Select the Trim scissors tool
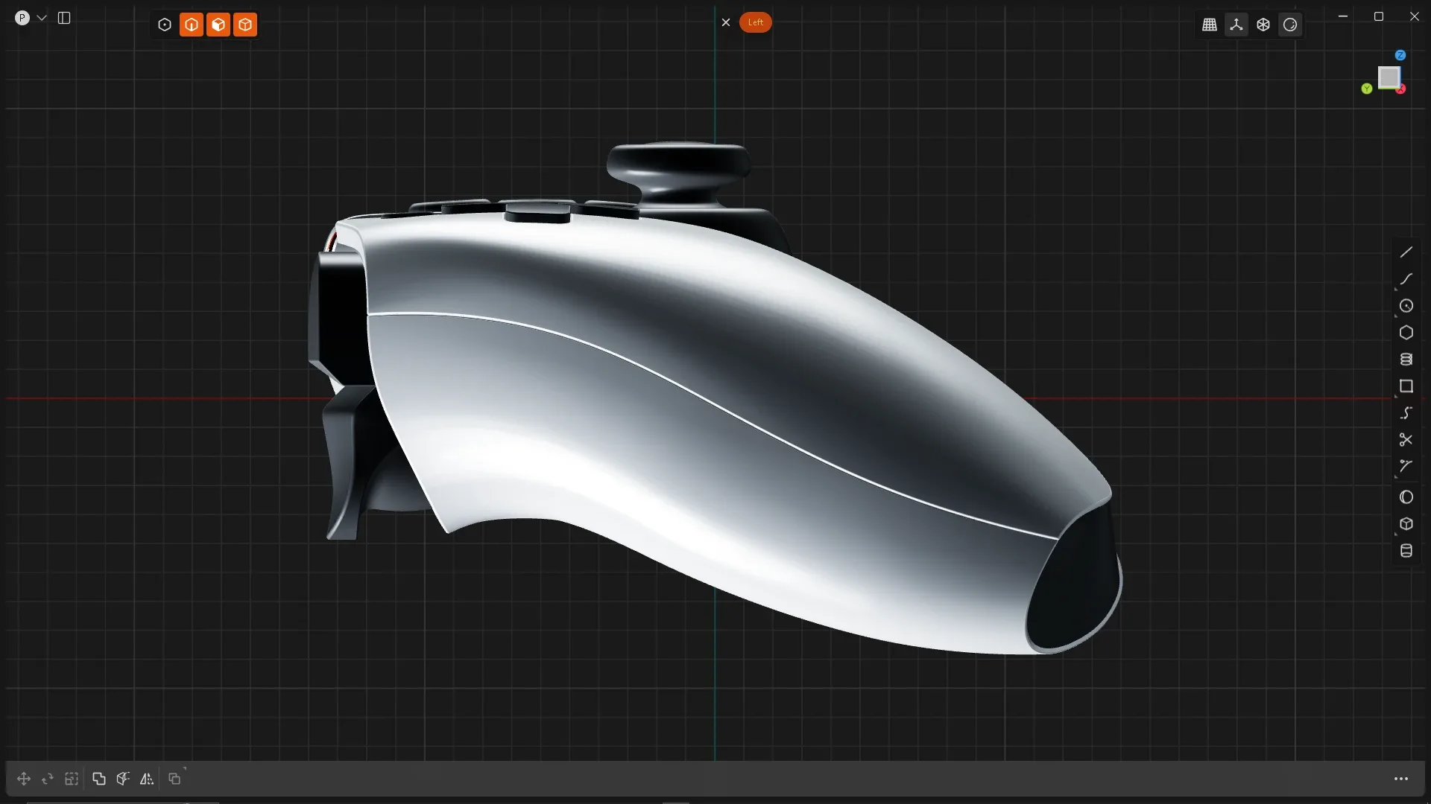Image resolution: width=1431 pixels, height=804 pixels. (x=1406, y=440)
